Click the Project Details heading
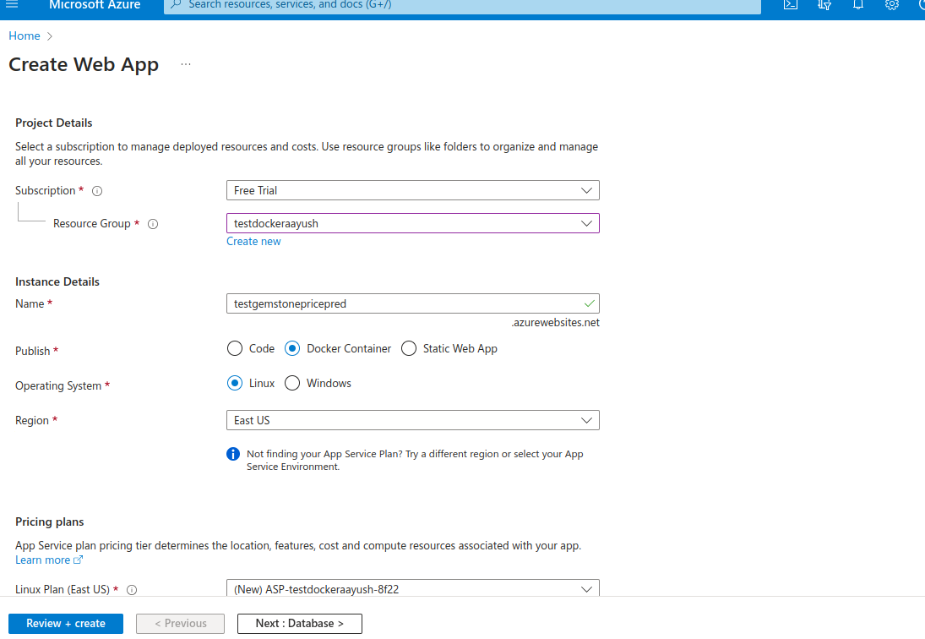Viewport: 925px width, 639px height. click(x=54, y=123)
